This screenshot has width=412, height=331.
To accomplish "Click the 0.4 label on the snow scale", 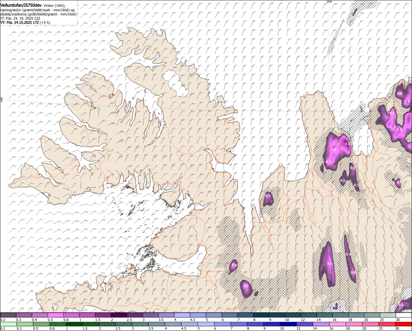I will tap(34, 320).
